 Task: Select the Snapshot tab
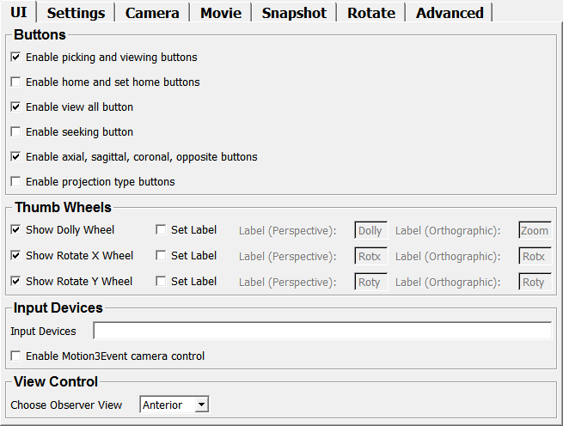[294, 13]
